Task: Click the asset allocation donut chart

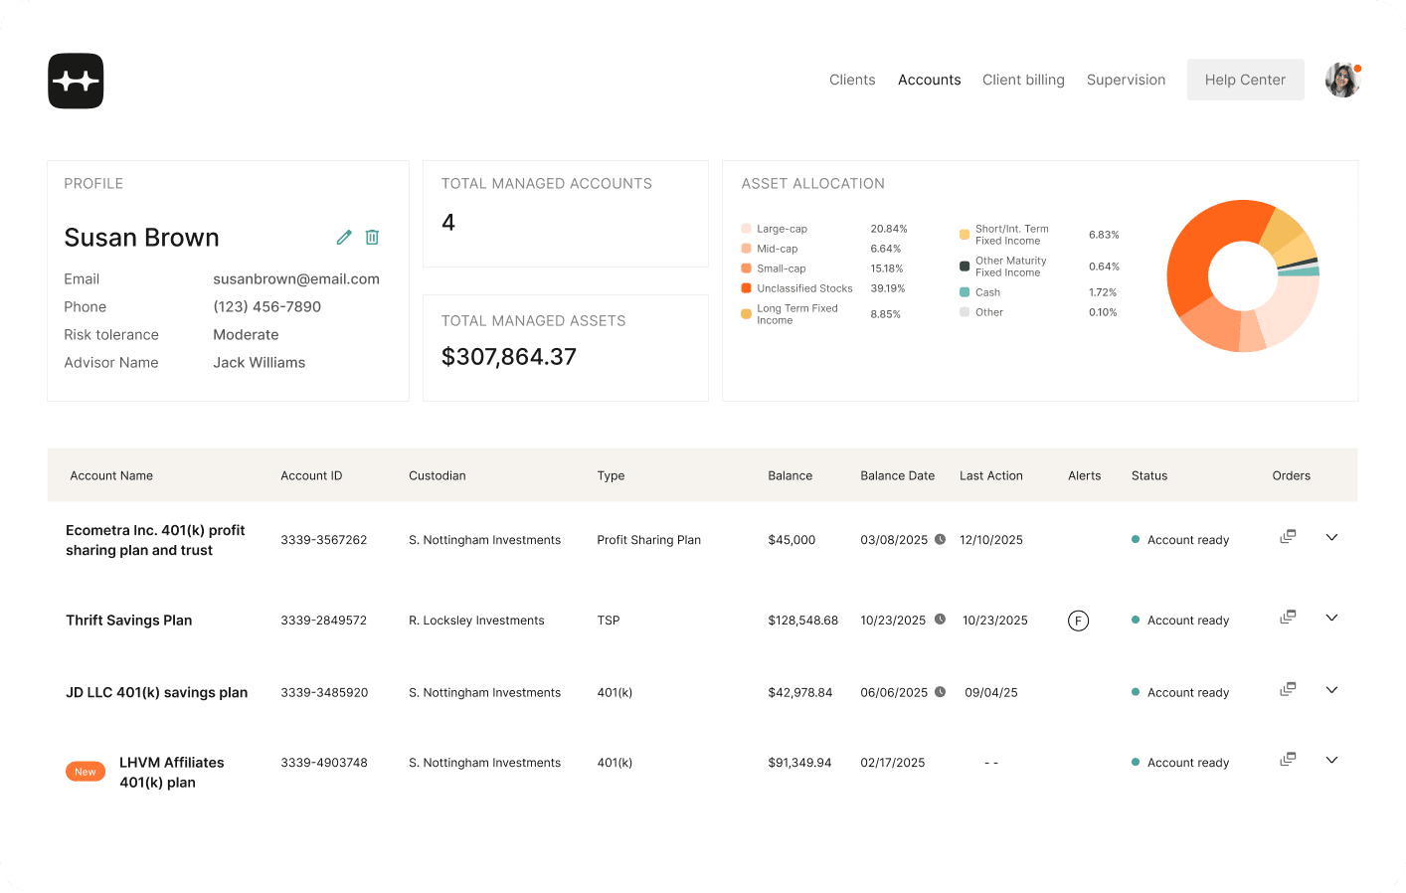Action: coord(1243,275)
